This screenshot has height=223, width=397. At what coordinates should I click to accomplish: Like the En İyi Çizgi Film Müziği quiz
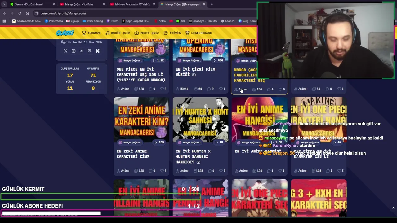click(x=222, y=89)
